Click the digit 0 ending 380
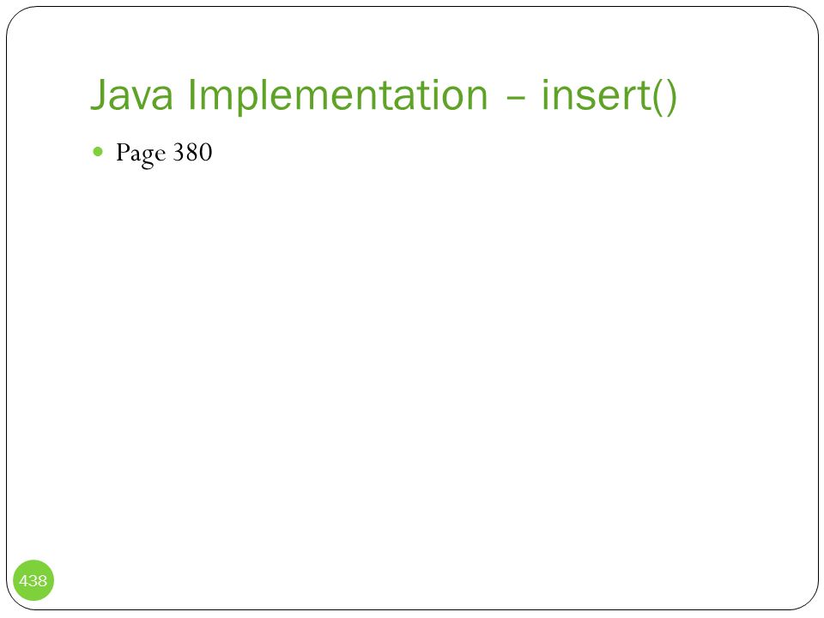Screen dimensions: 824x618 (x=206, y=153)
